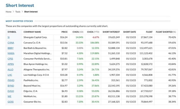This screenshot has width=180, height=109.
Task: Open the BYND ticker link
Action: (x=11, y=86)
